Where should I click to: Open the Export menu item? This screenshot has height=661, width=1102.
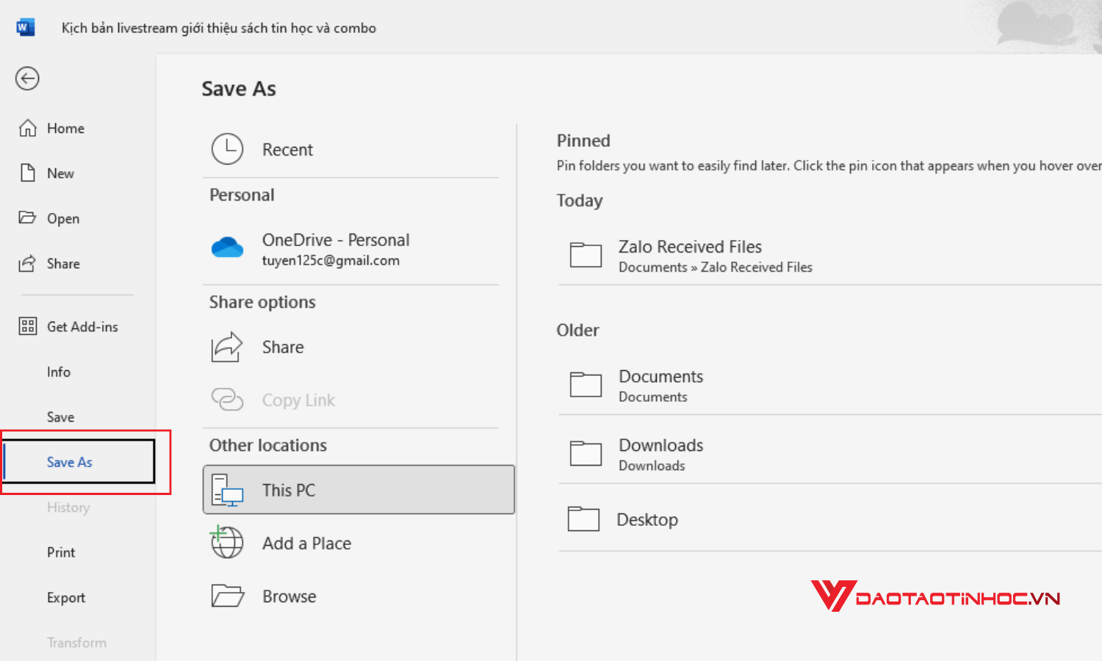(x=66, y=598)
